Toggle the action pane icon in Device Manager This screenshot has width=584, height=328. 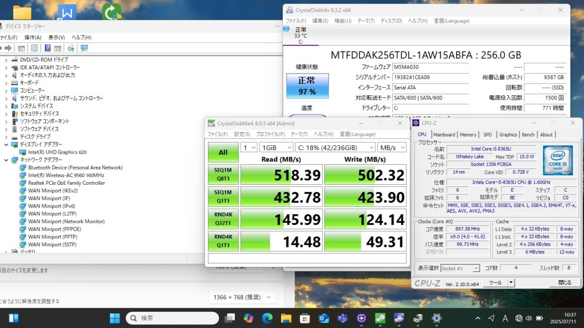tap(58, 48)
